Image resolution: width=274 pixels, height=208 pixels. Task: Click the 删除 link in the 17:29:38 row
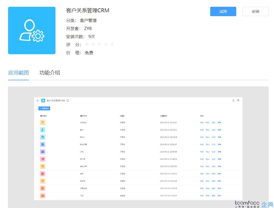tap(220, 188)
